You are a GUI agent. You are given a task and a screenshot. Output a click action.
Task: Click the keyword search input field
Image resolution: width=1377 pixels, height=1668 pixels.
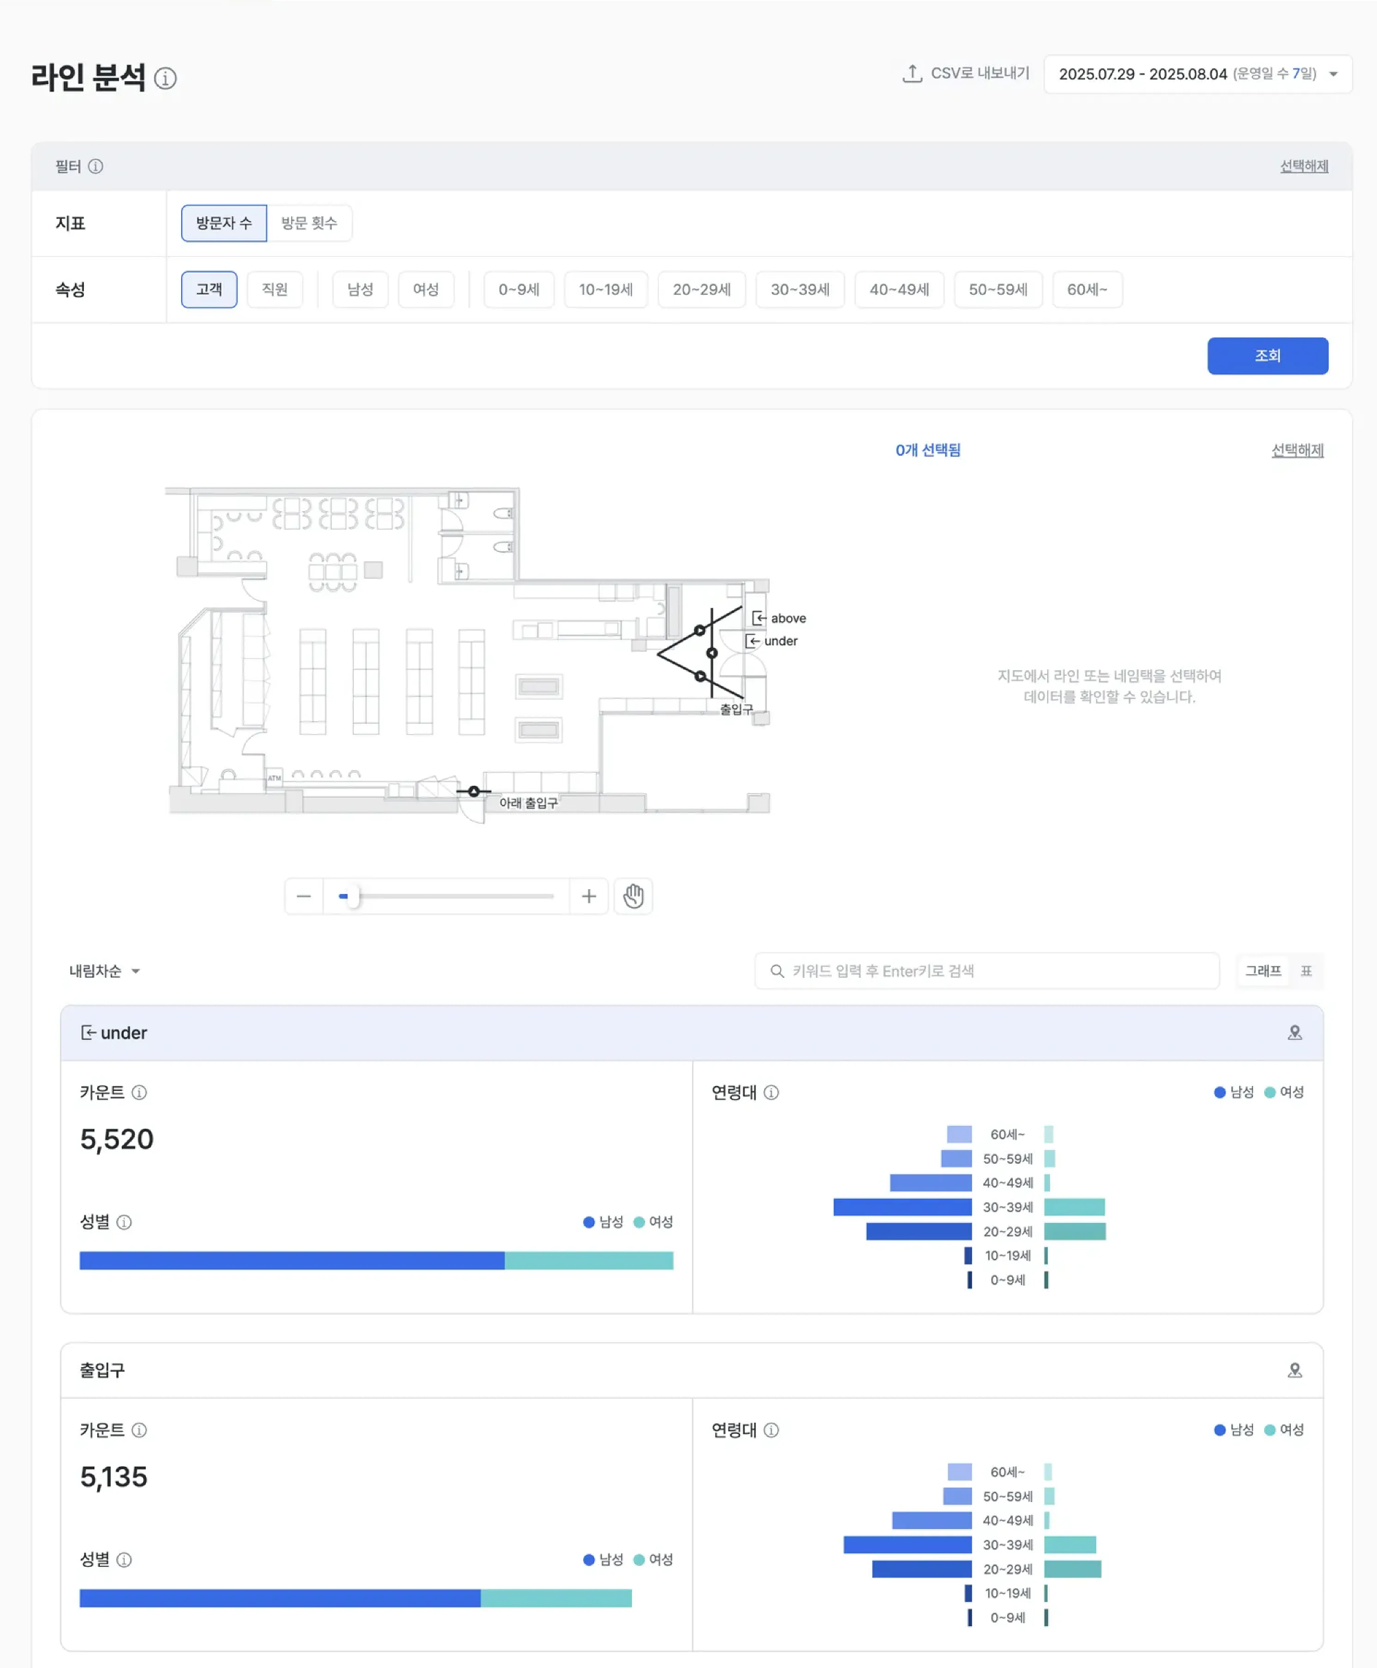pyautogui.click(x=987, y=971)
